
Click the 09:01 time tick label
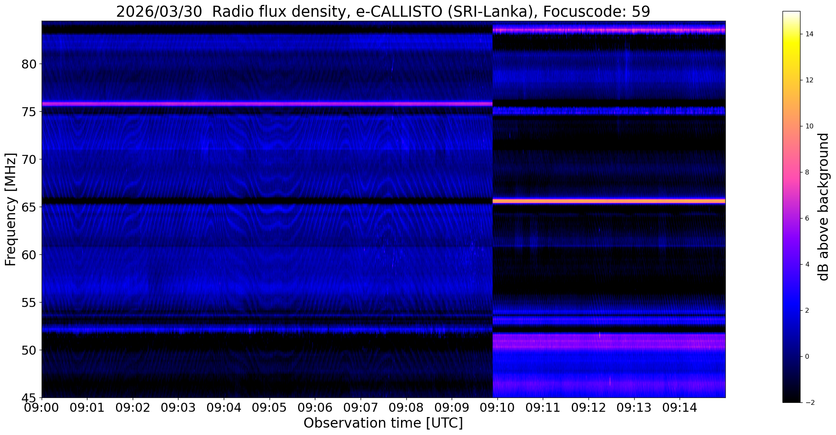tap(87, 408)
